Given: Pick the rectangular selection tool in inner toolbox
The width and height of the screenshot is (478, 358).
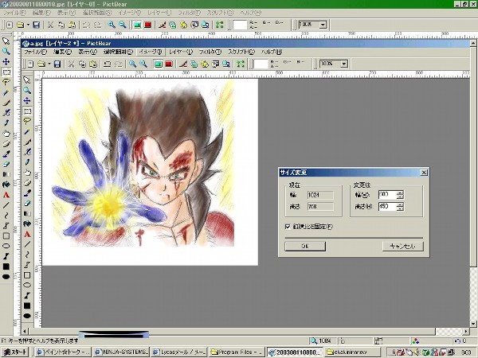Looking at the screenshot, I should click(27, 111).
